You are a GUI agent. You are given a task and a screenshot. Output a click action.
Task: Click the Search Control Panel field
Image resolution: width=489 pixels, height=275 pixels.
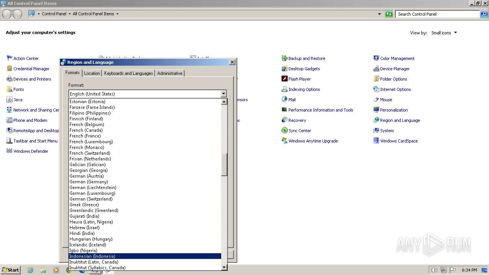click(438, 14)
